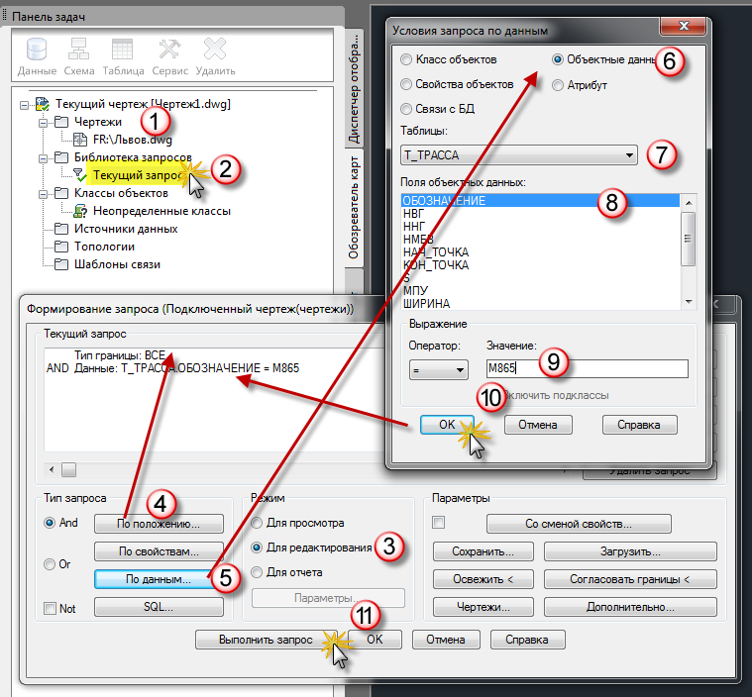Collapse the Чертежи tree node
The width and height of the screenshot is (752, 697).
click(x=44, y=122)
